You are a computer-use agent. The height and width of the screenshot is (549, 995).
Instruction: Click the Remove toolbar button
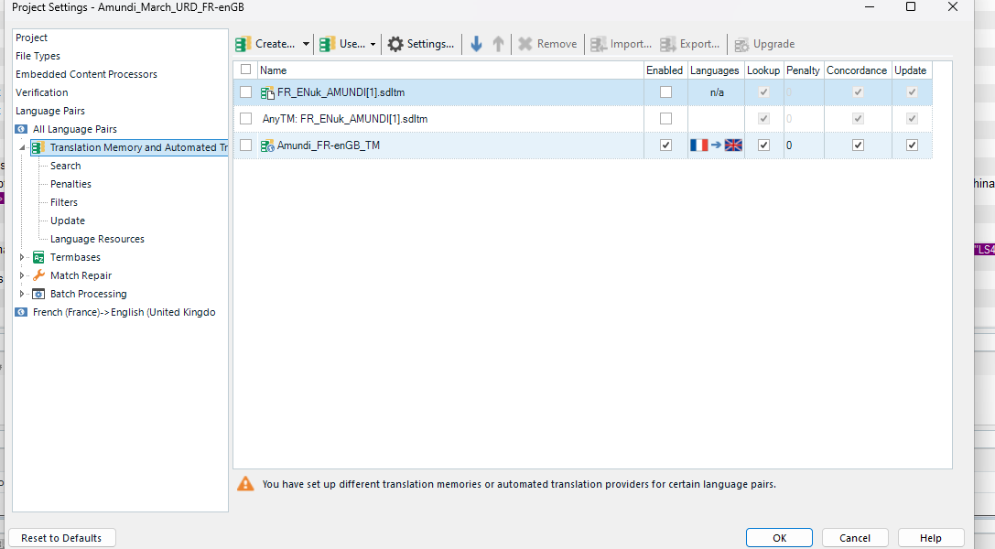pyautogui.click(x=547, y=44)
